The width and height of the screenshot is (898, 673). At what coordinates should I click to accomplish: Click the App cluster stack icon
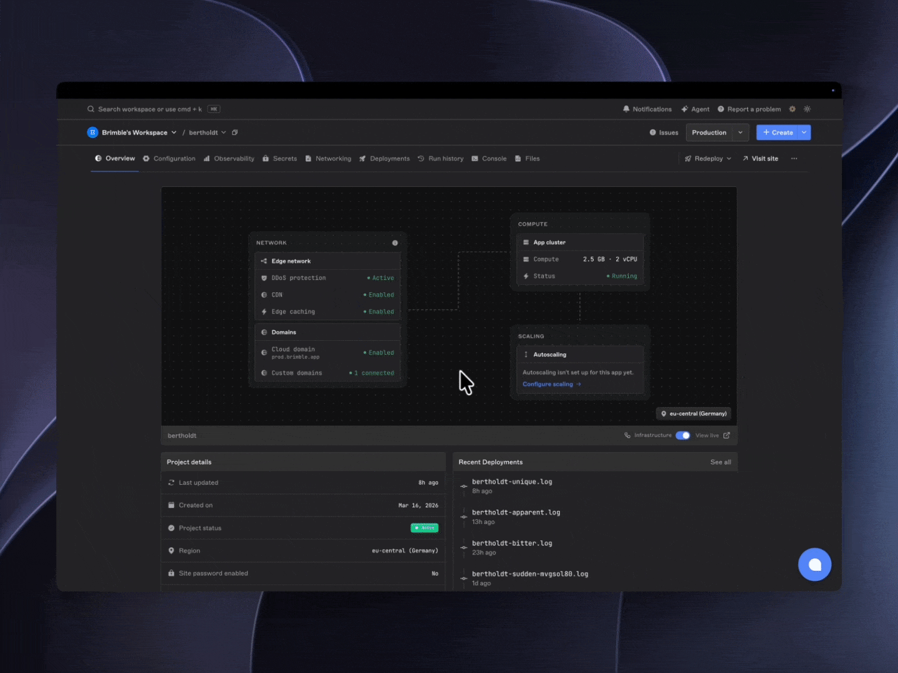tap(526, 242)
